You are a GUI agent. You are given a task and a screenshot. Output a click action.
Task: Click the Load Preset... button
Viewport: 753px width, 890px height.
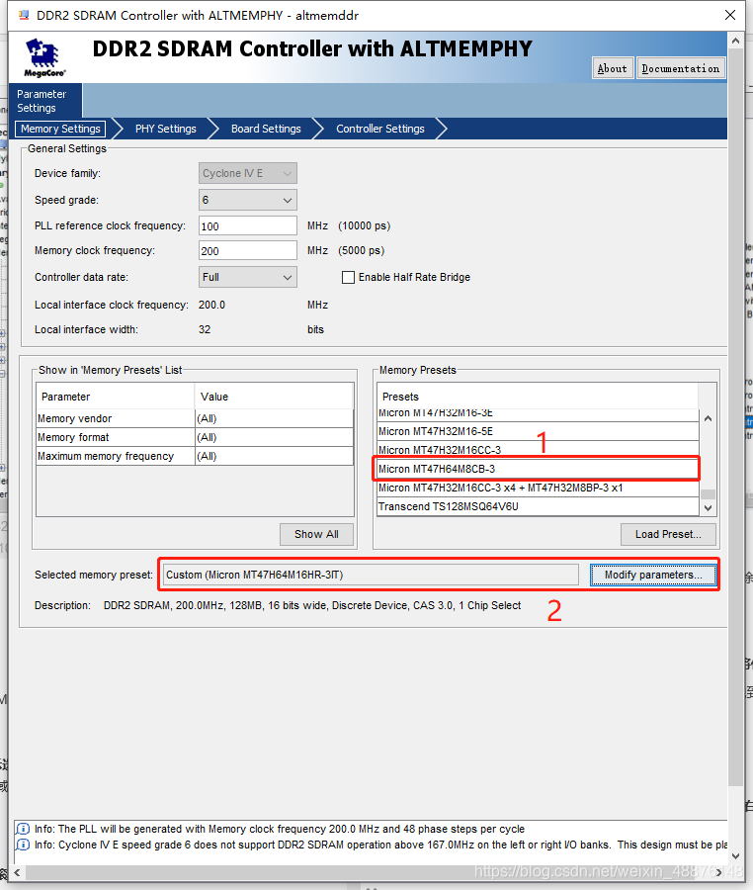[668, 534]
